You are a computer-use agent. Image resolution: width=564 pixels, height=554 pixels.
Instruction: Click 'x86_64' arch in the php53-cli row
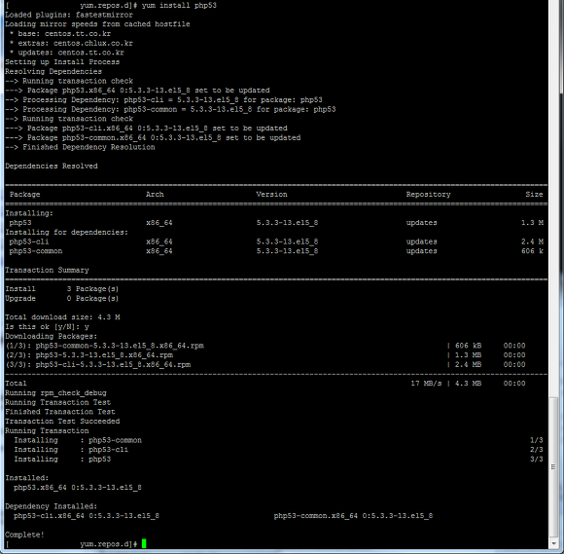tap(159, 241)
